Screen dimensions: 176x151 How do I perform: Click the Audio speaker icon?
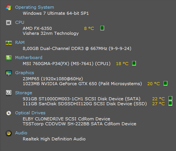pyautogui.click(x=9, y=133)
